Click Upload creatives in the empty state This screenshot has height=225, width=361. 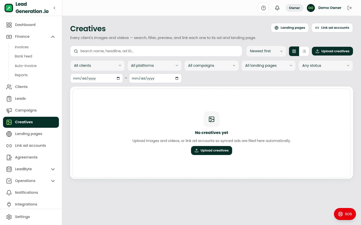pyautogui.click(x=212, y=150)
